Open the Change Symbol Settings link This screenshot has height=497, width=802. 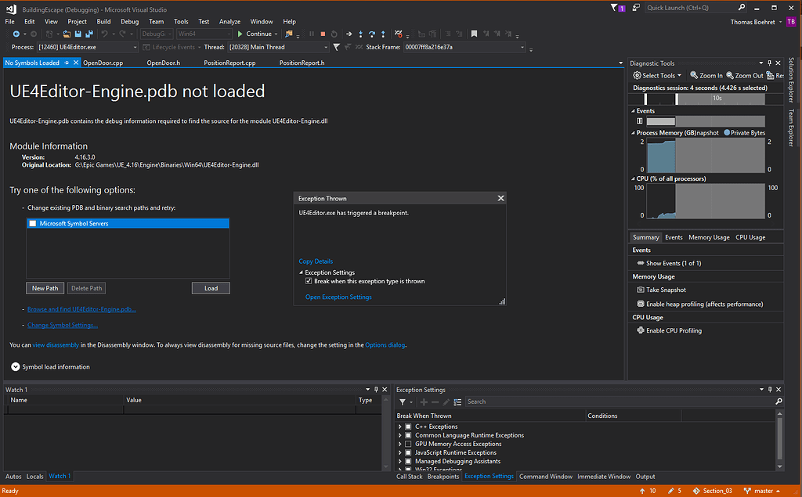point(62,325)
